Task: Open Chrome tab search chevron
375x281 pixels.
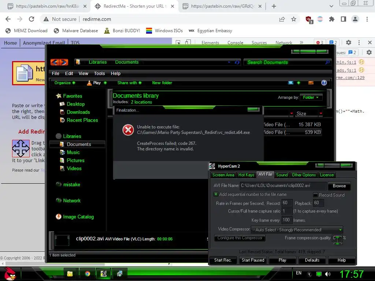Action: 331,6
